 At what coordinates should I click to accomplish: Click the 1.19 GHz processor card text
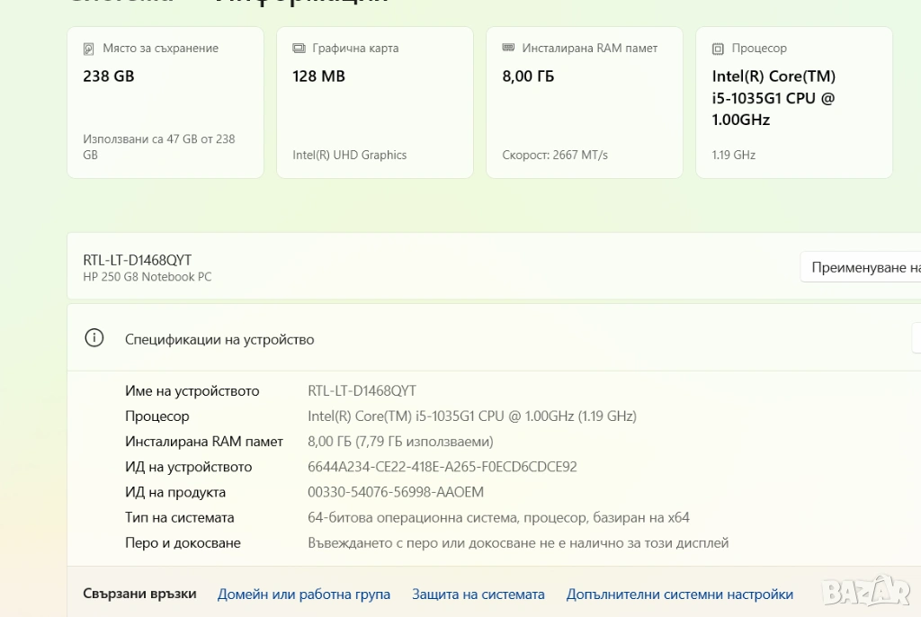click(x=733, y=155)
